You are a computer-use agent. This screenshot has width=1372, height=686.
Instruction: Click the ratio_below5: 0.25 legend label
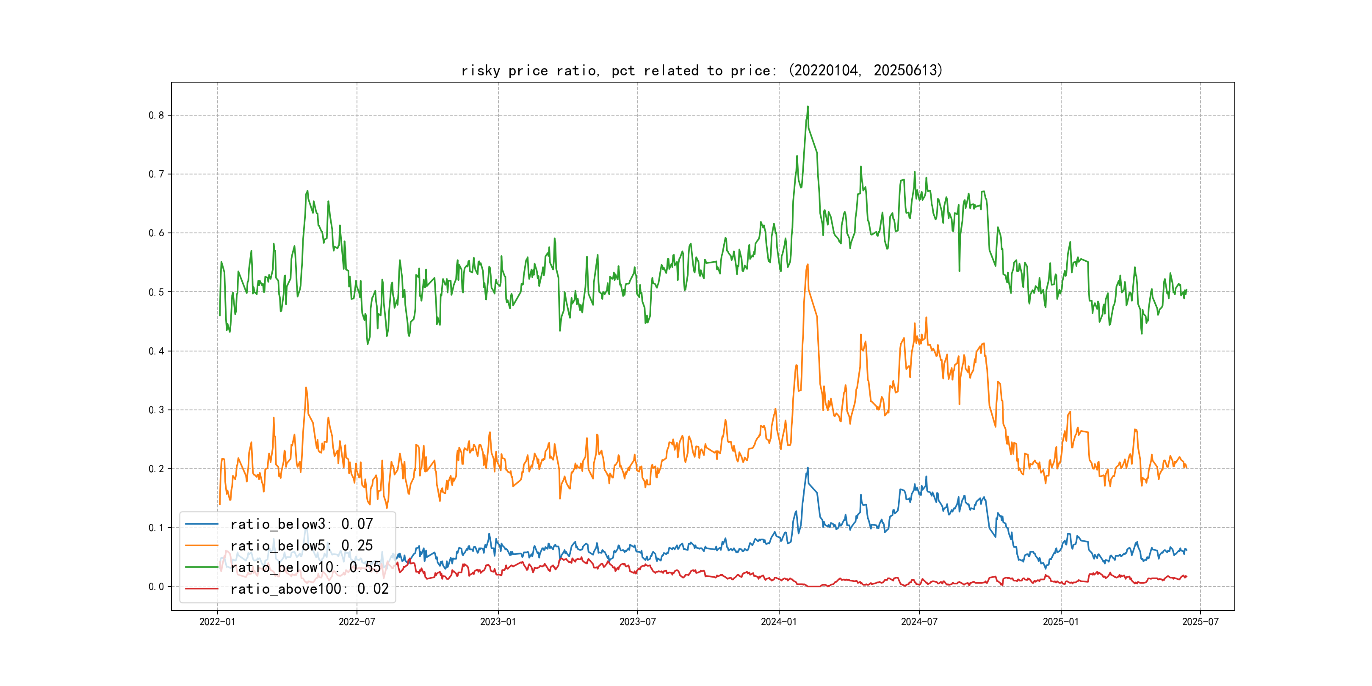(302, 545)
